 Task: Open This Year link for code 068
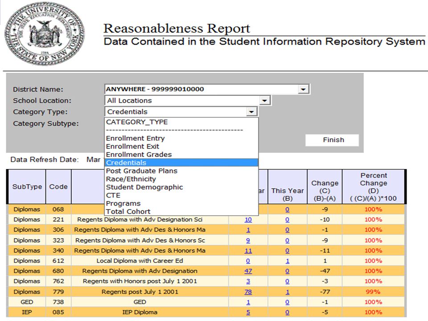(x=288, y=210)
